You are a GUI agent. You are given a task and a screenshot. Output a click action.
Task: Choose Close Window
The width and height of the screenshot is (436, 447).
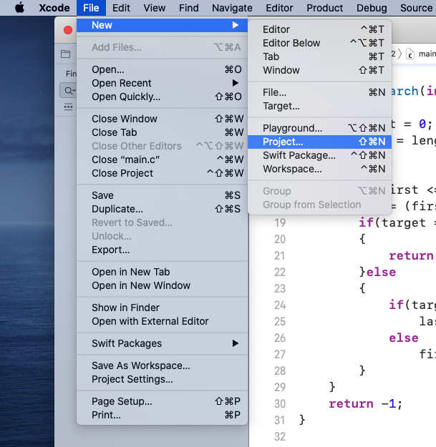162,119
